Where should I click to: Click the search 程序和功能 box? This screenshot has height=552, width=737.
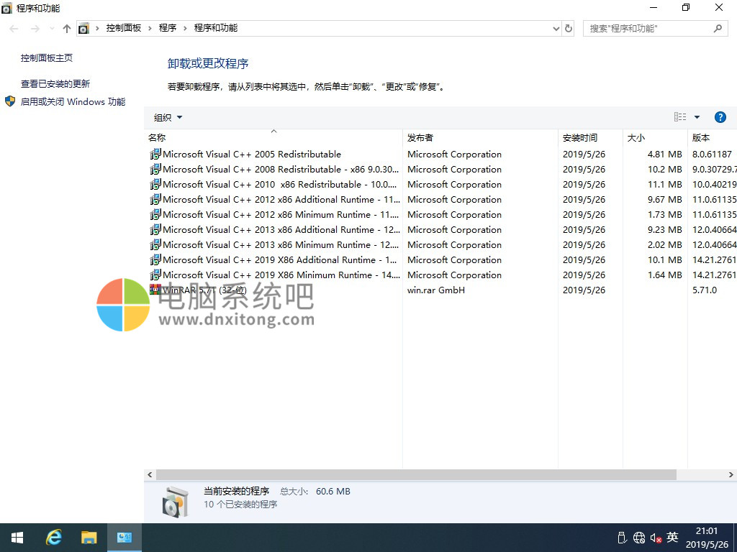click(655, 29)
